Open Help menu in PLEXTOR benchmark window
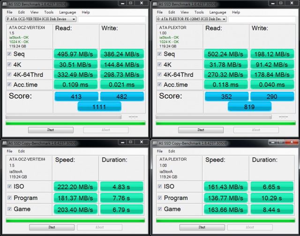300x236 pixels. (x=236, y=12)
